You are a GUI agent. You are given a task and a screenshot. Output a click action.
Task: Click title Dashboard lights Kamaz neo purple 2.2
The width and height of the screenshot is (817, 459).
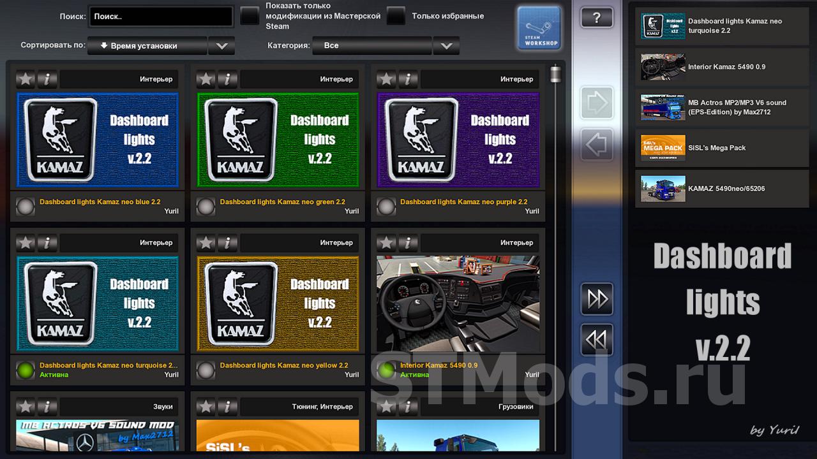click(464, 202)
